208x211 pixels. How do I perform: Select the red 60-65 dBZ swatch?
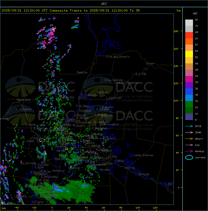click(189, 35)
